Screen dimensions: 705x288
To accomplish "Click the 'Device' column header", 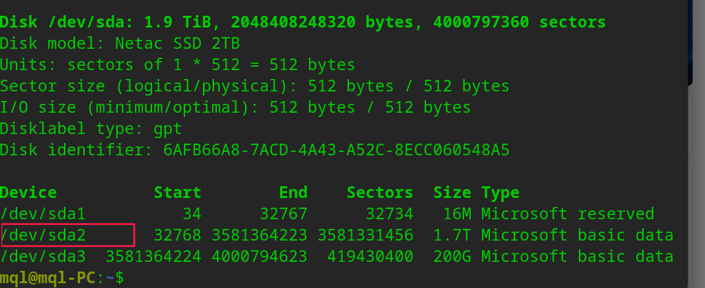I will 28,192.
